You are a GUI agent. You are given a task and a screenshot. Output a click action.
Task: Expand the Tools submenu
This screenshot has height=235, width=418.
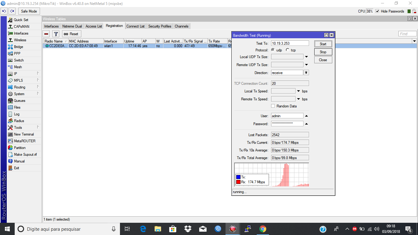[38, 127]
